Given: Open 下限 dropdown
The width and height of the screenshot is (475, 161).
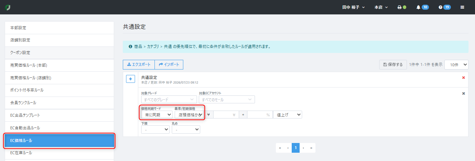Looking at the screenshot, I should click(x=155, y=129).
